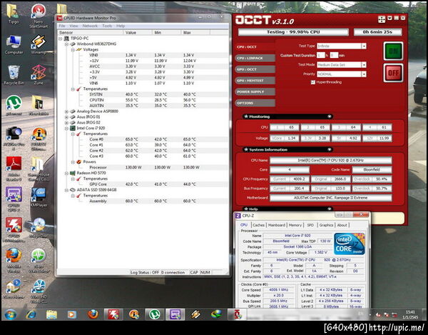Screen dimensions: 428x335
Task: Expand the Asus IROG 02 node
Action: tap(66, 123)
